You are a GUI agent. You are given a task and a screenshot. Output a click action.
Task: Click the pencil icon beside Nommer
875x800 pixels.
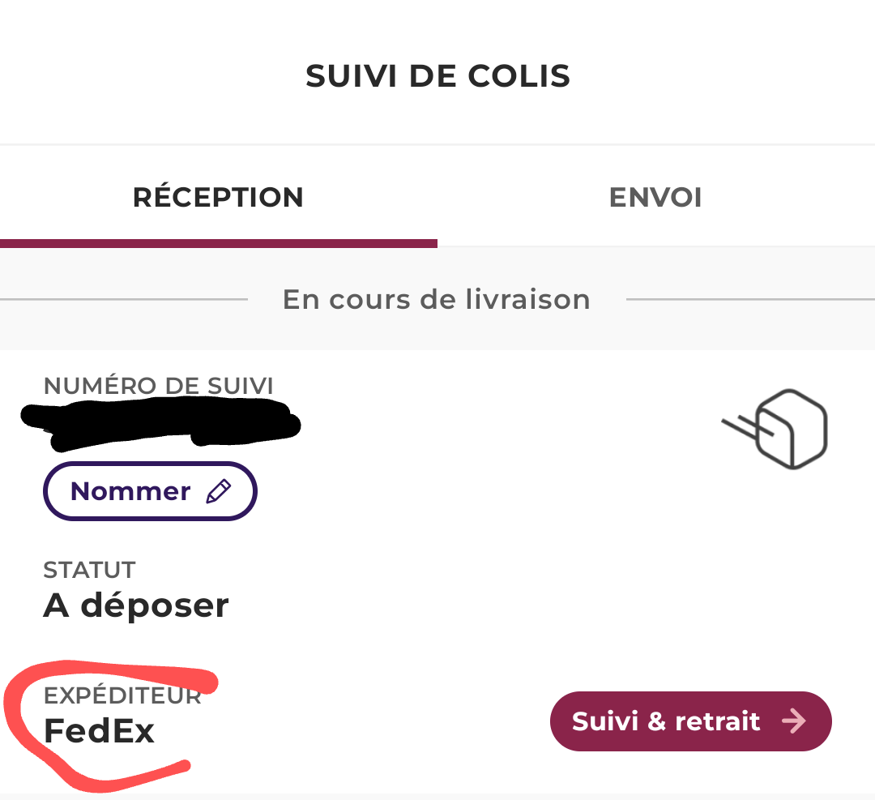click(219, 491)
